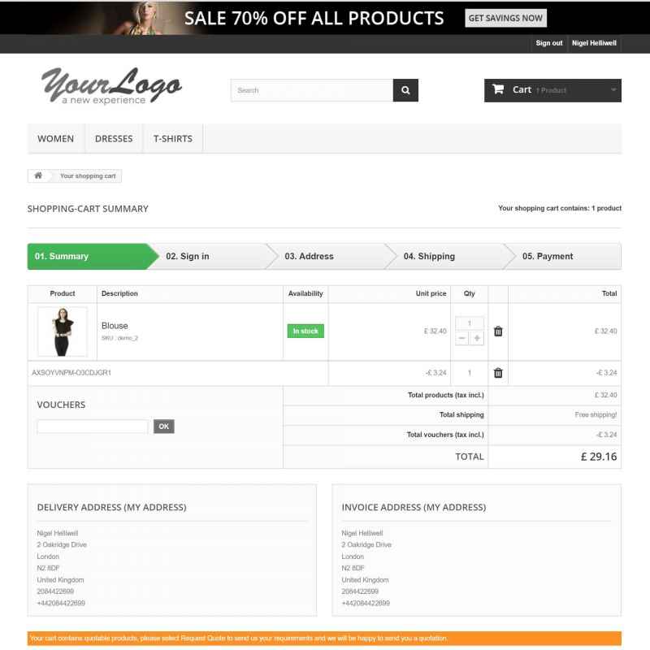This screenshot has height=650, width=650.
Task: Click Sign out link
Action: coord(549,43)
